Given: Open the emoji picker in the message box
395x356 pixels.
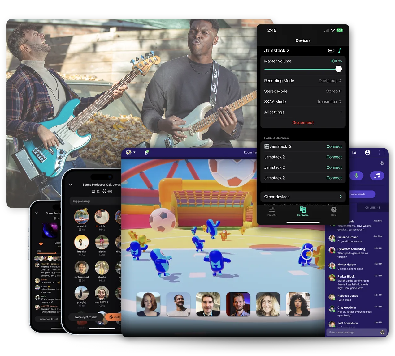Looking at the screenshot, I should coord(382,333).
